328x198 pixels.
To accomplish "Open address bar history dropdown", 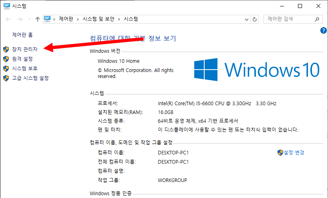I will pos(247,20).
